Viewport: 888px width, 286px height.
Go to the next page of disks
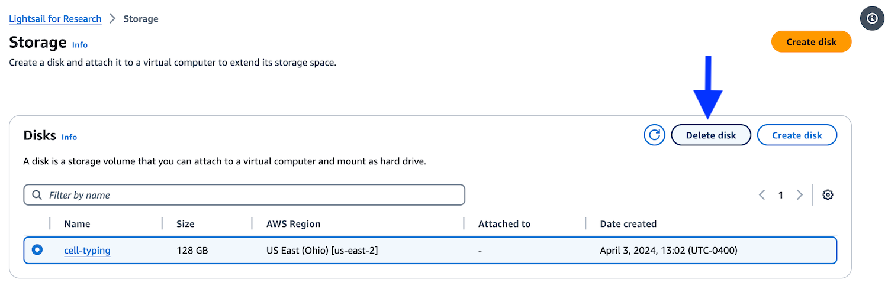(800, 195)
